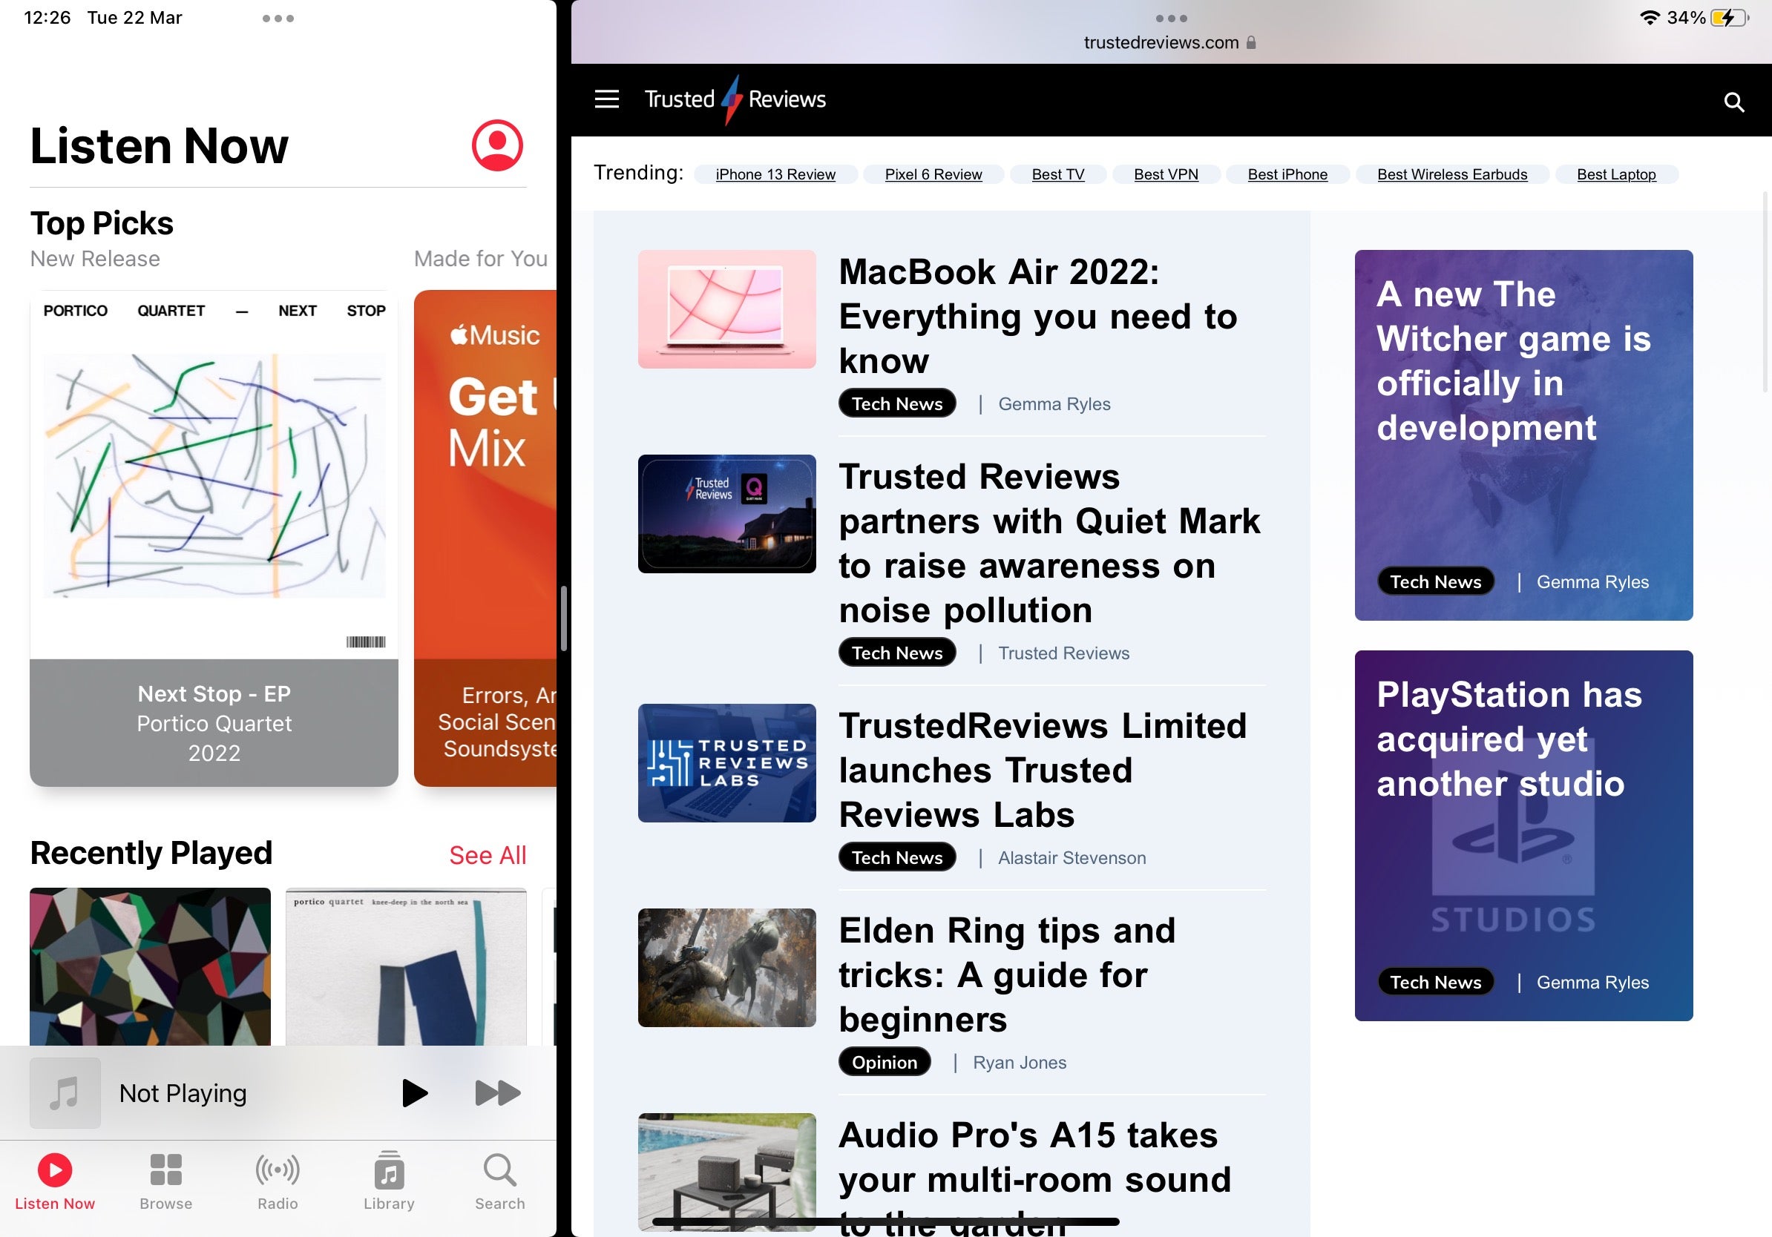
Task: Click the Trusted Reviews Labs thumbnail
Action: 726,762
